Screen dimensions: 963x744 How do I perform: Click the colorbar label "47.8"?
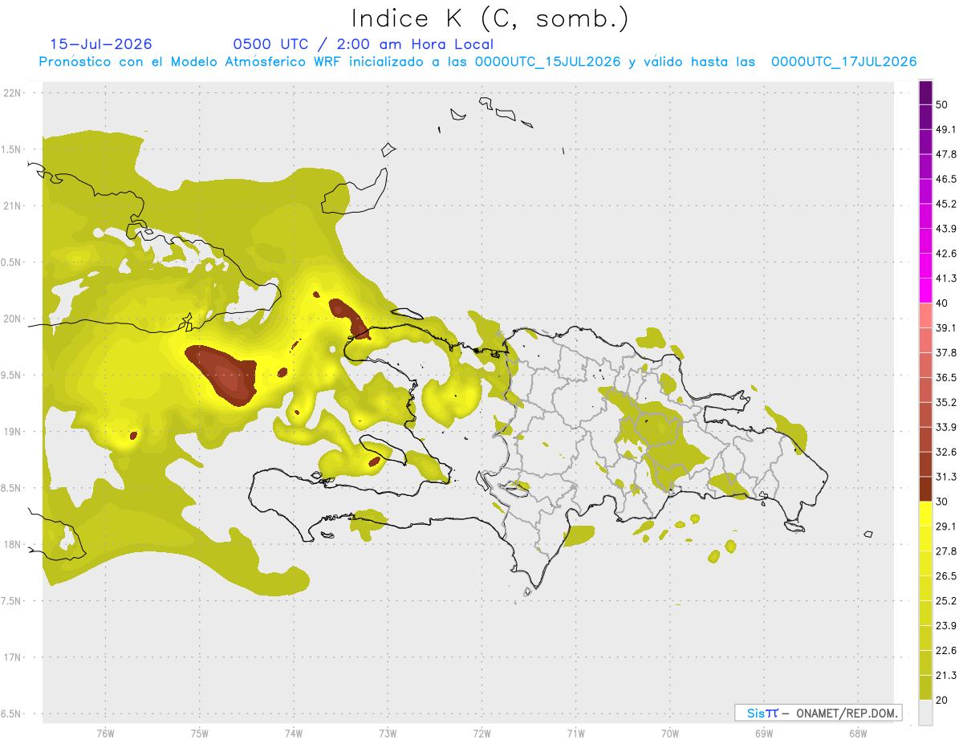[945, 154]
